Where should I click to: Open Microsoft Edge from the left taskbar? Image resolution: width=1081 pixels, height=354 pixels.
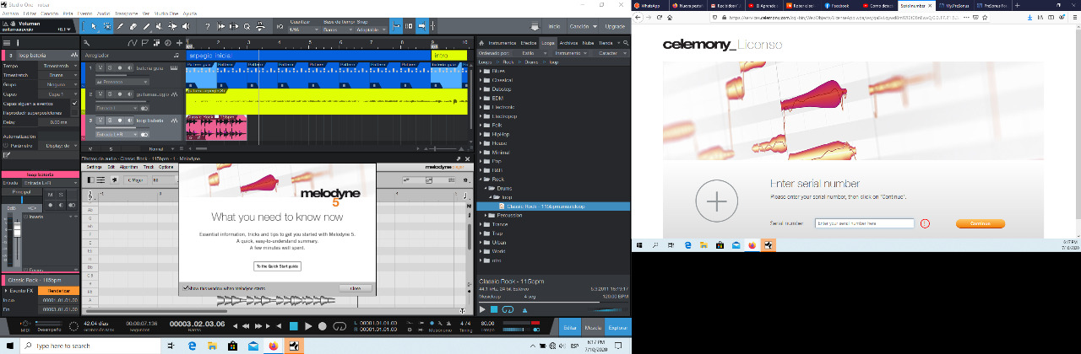click(x=193, y=346)
